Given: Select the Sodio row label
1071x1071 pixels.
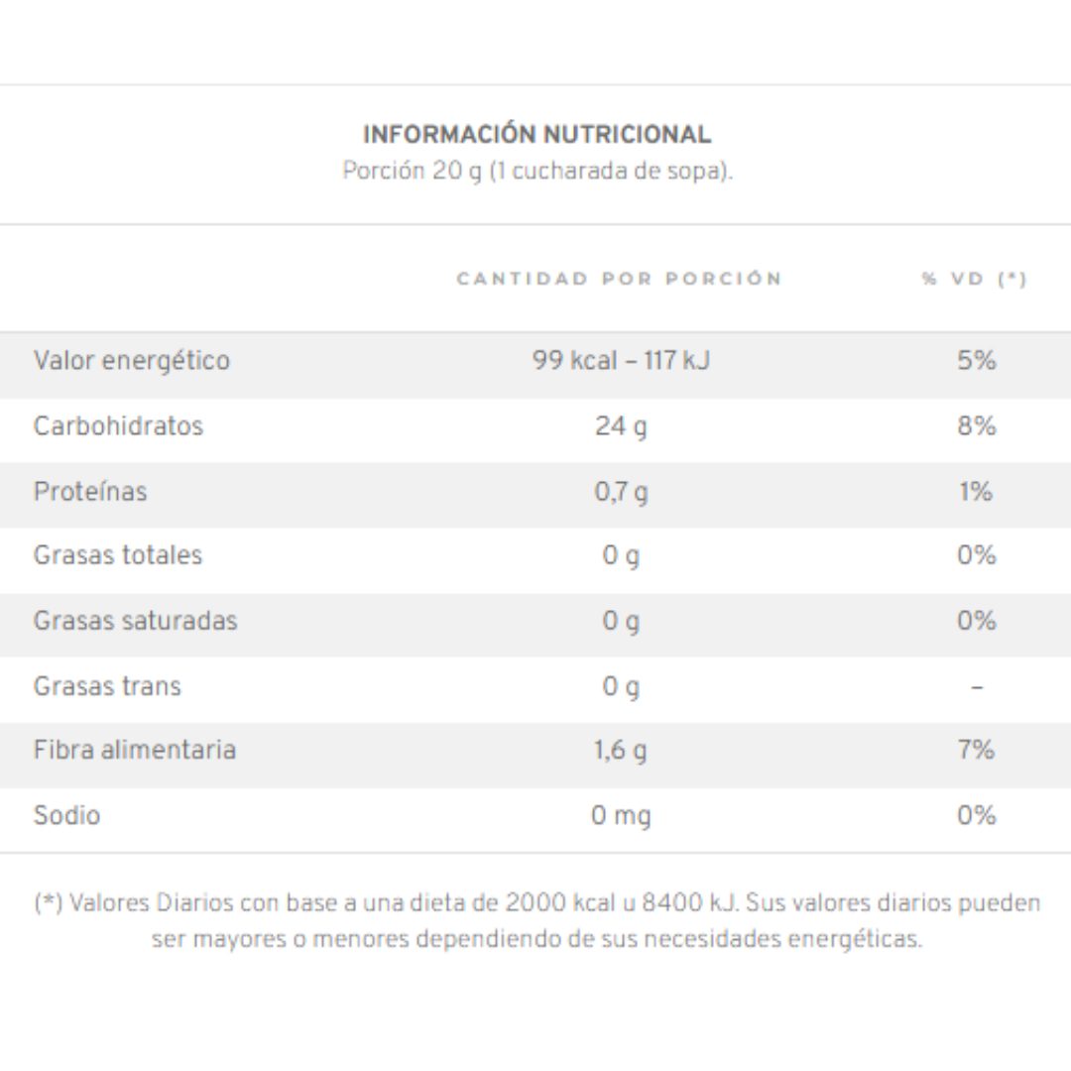Looking at the screenshot, I should point(67,815).
